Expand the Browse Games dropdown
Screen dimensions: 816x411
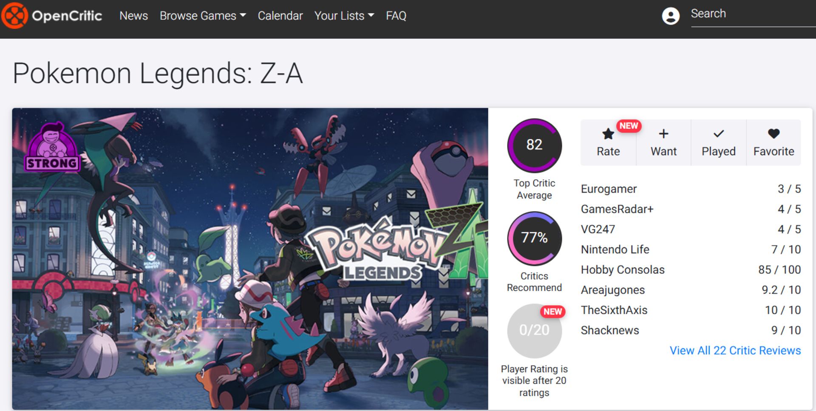[203, 16]
